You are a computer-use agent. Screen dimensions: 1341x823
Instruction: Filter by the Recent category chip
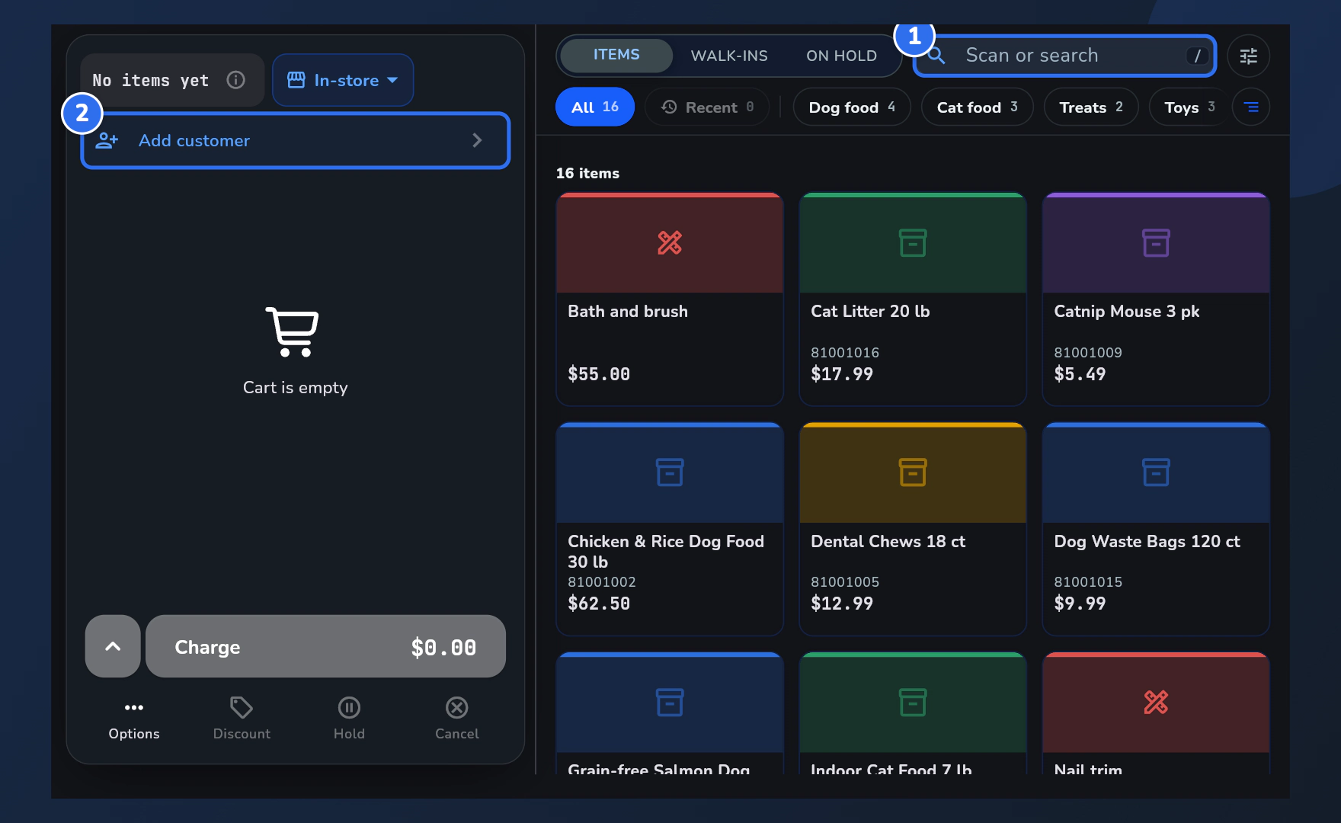(x=707, y=107)
